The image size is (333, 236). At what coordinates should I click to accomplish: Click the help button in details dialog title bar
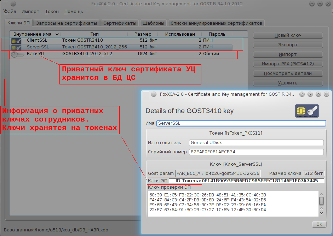[302, 94]
